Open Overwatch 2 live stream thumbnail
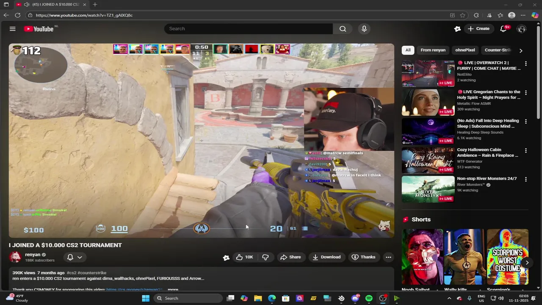 tap(428, 73)
